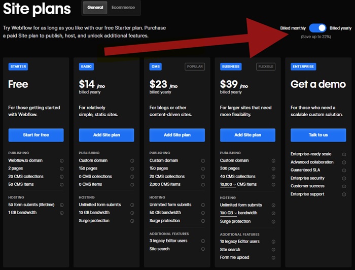Switch to the General tab
The height and width of the screenshot is (270, 355).
(x=95, y=8)
